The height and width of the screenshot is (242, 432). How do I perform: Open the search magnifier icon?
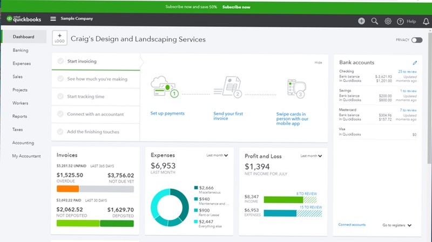(x=375, y=21)
